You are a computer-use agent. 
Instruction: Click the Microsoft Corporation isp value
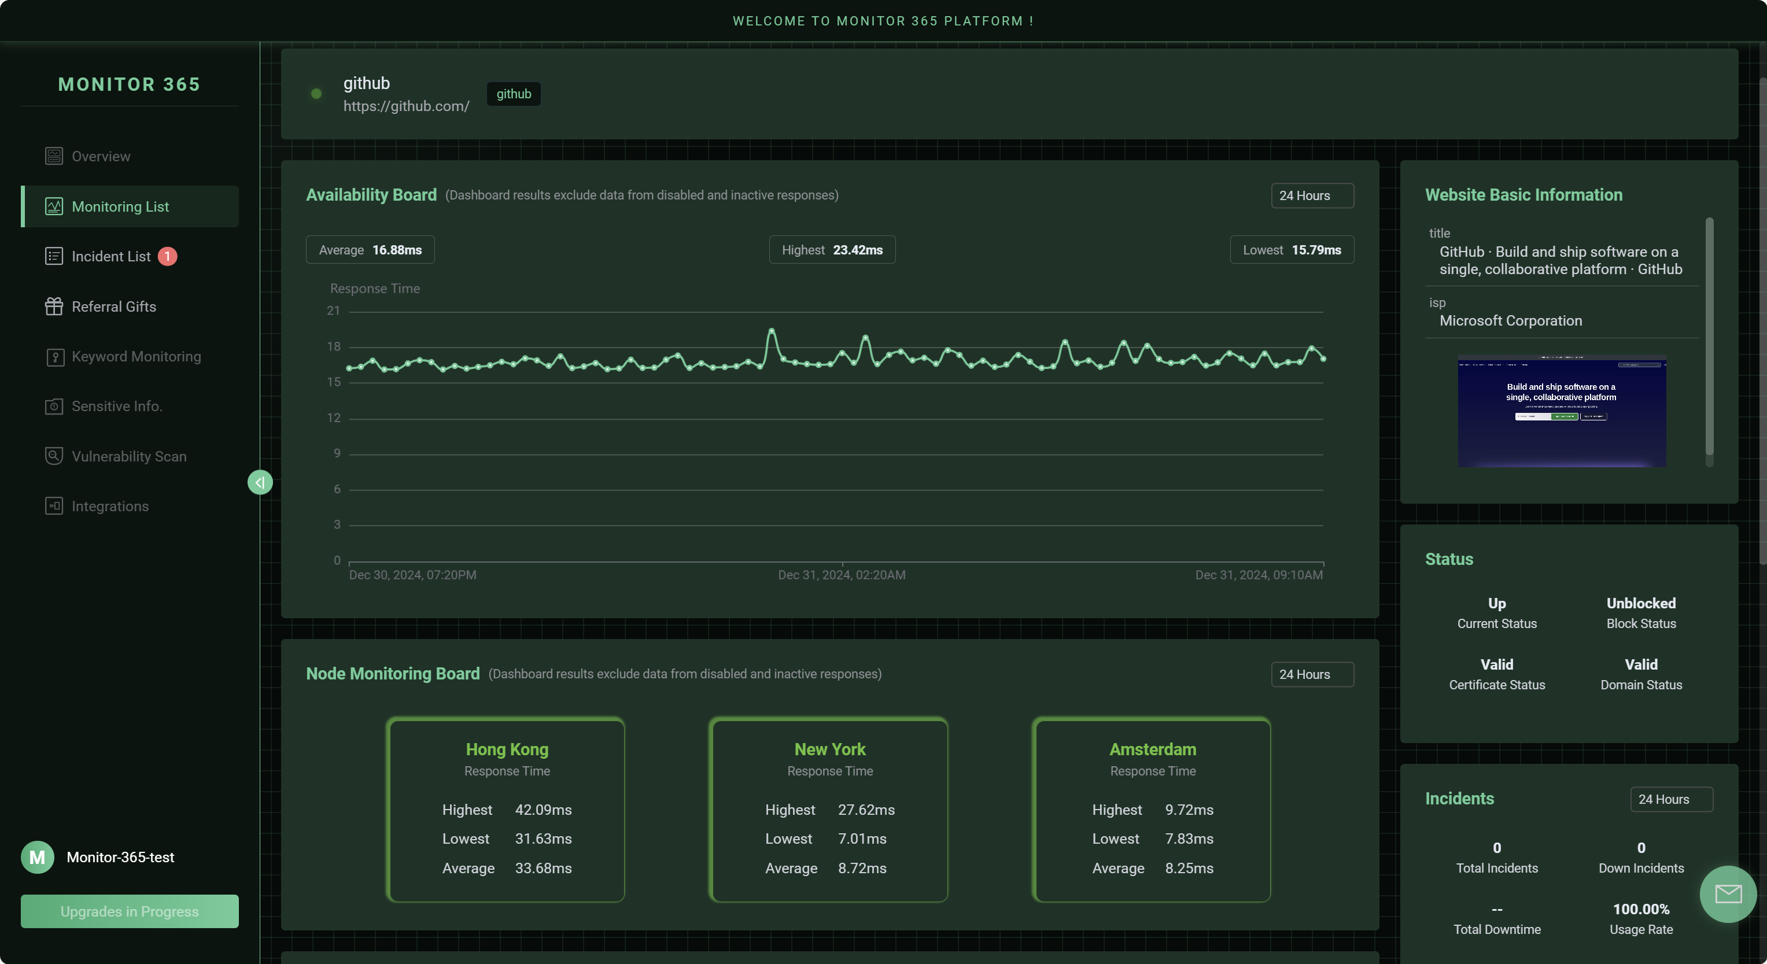point(1510,321)
